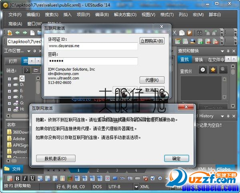Open the 查找和替换 panel dropdown arrow
The width and height of the screenshot is (240, 193).
[x=222, y=51]
